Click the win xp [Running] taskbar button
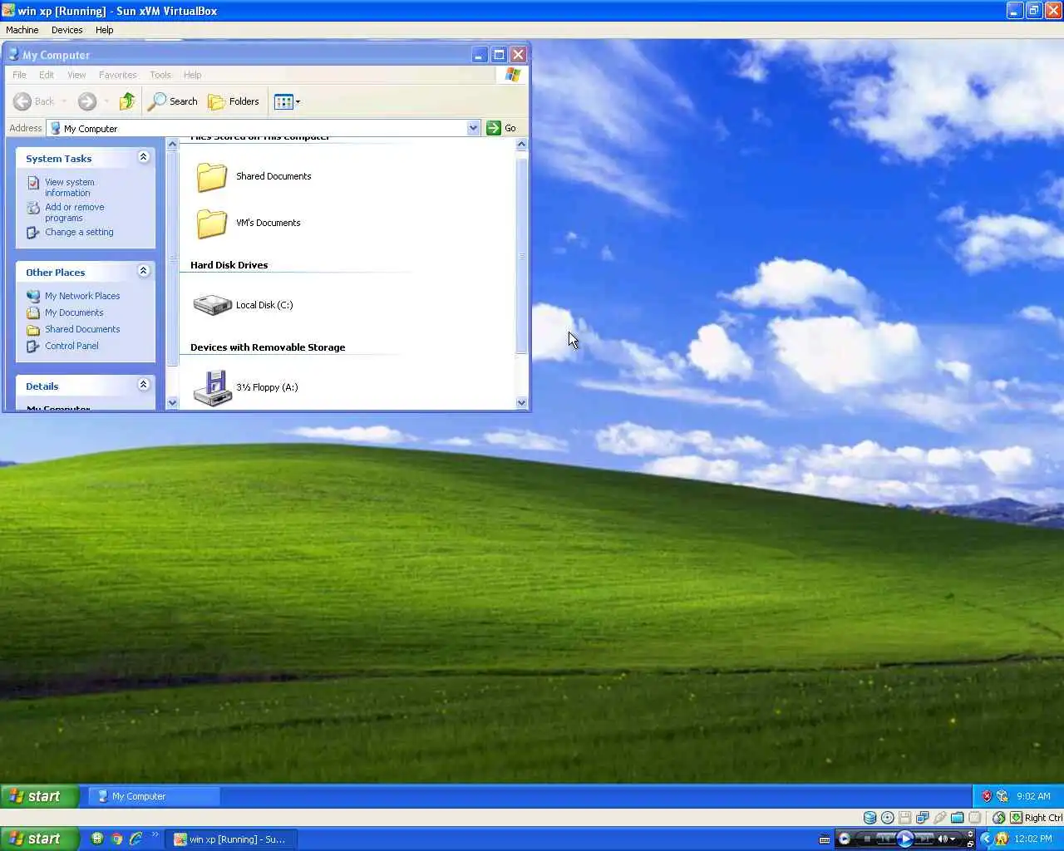The width and height of the screenshot is (1064, 851). click(x=231, y=839)
